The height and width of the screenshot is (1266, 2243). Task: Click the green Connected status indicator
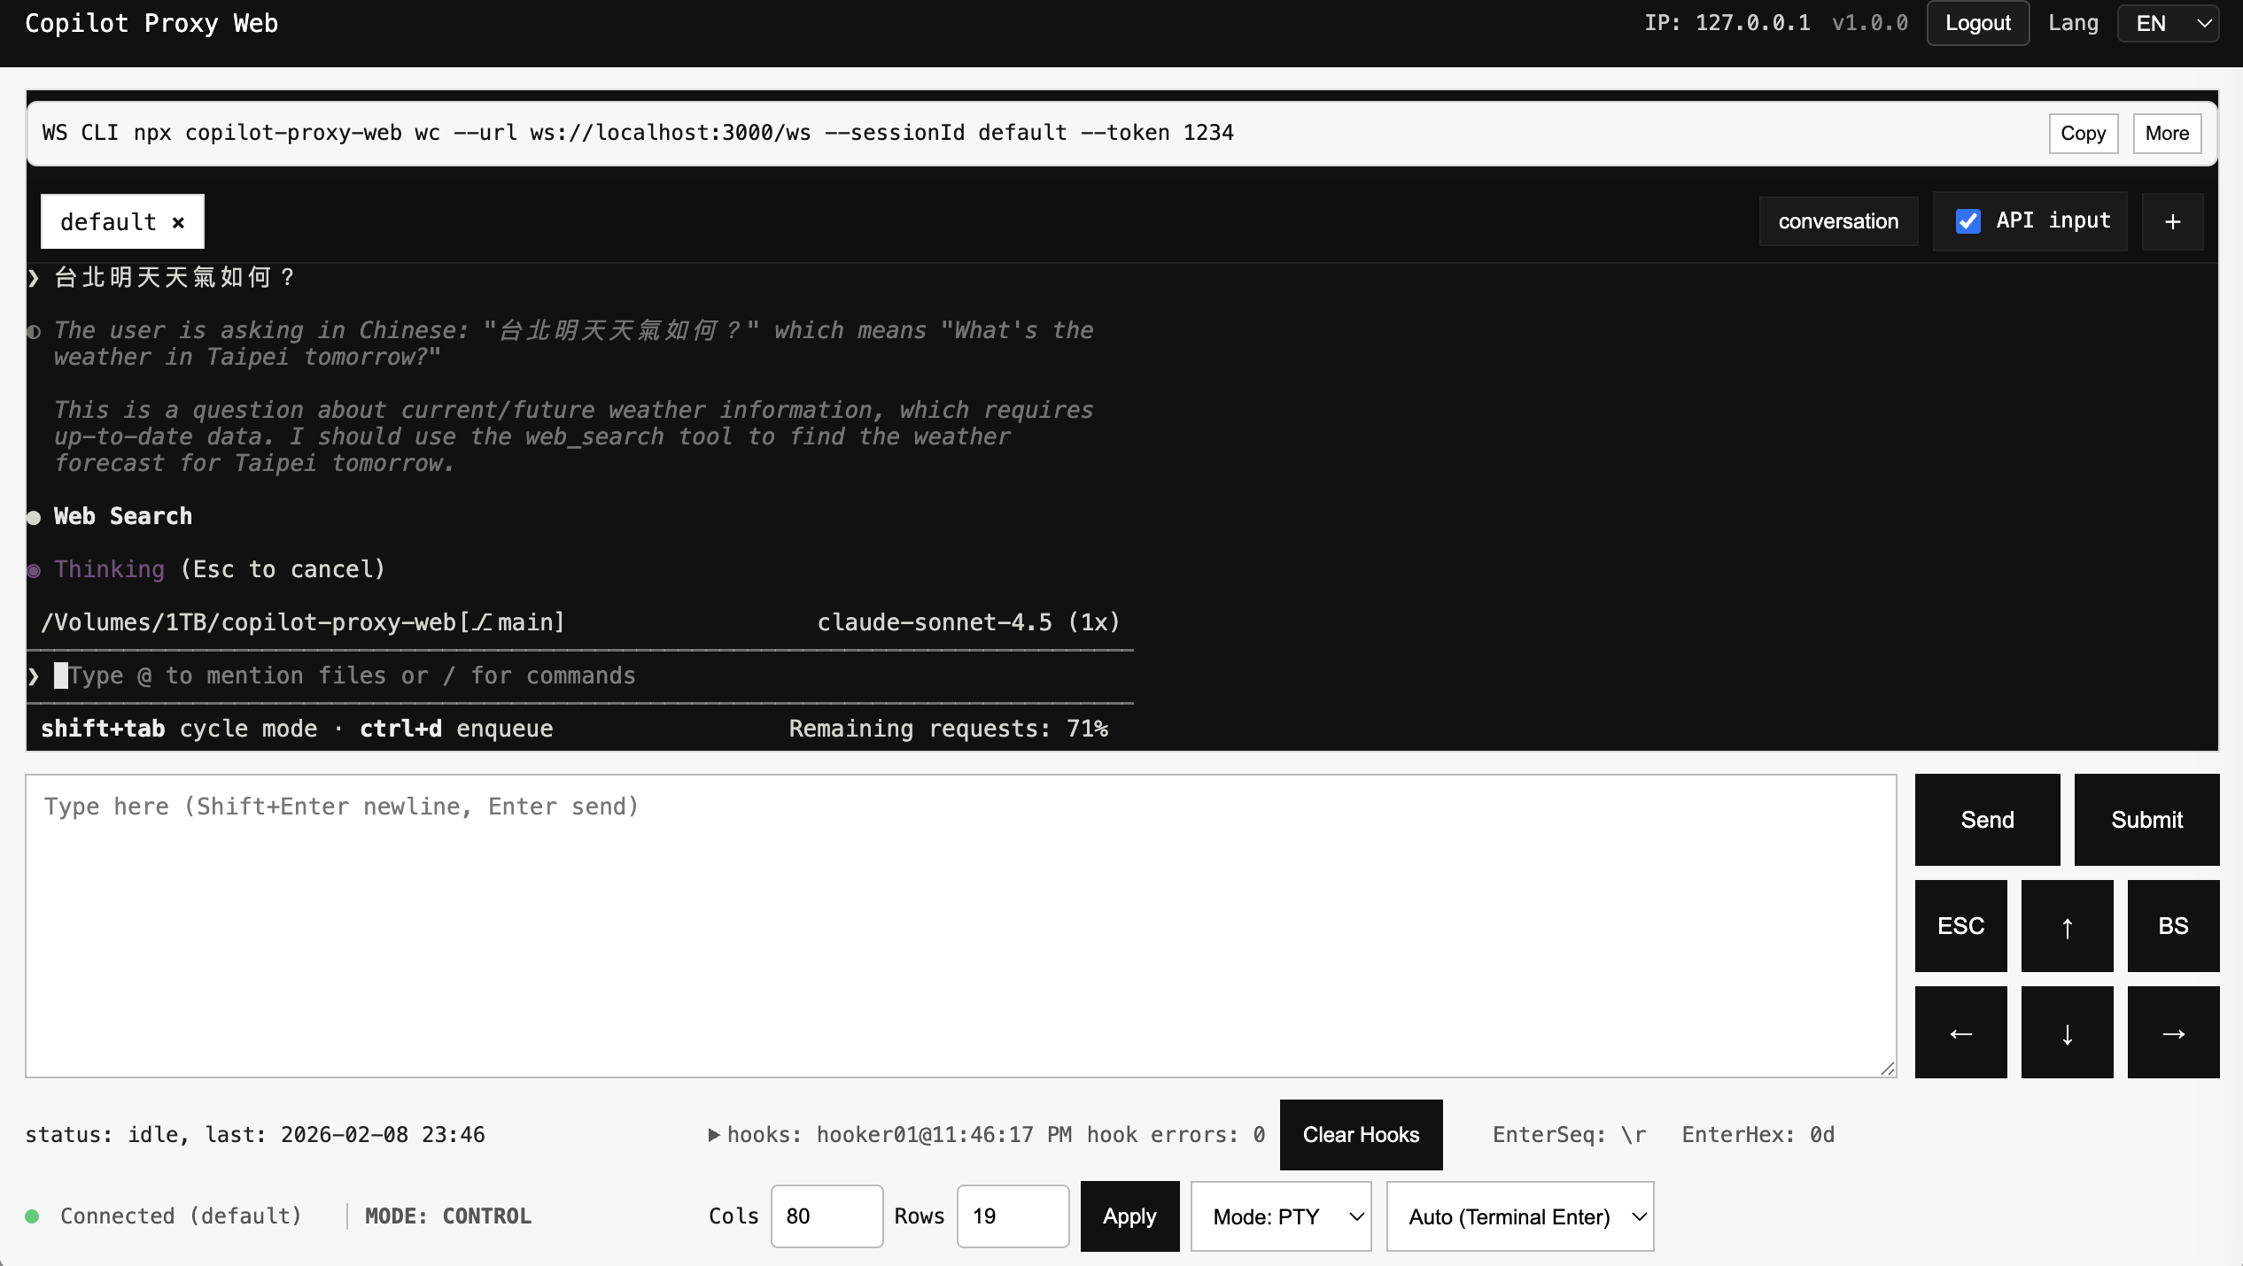[x=34, y=1216]
